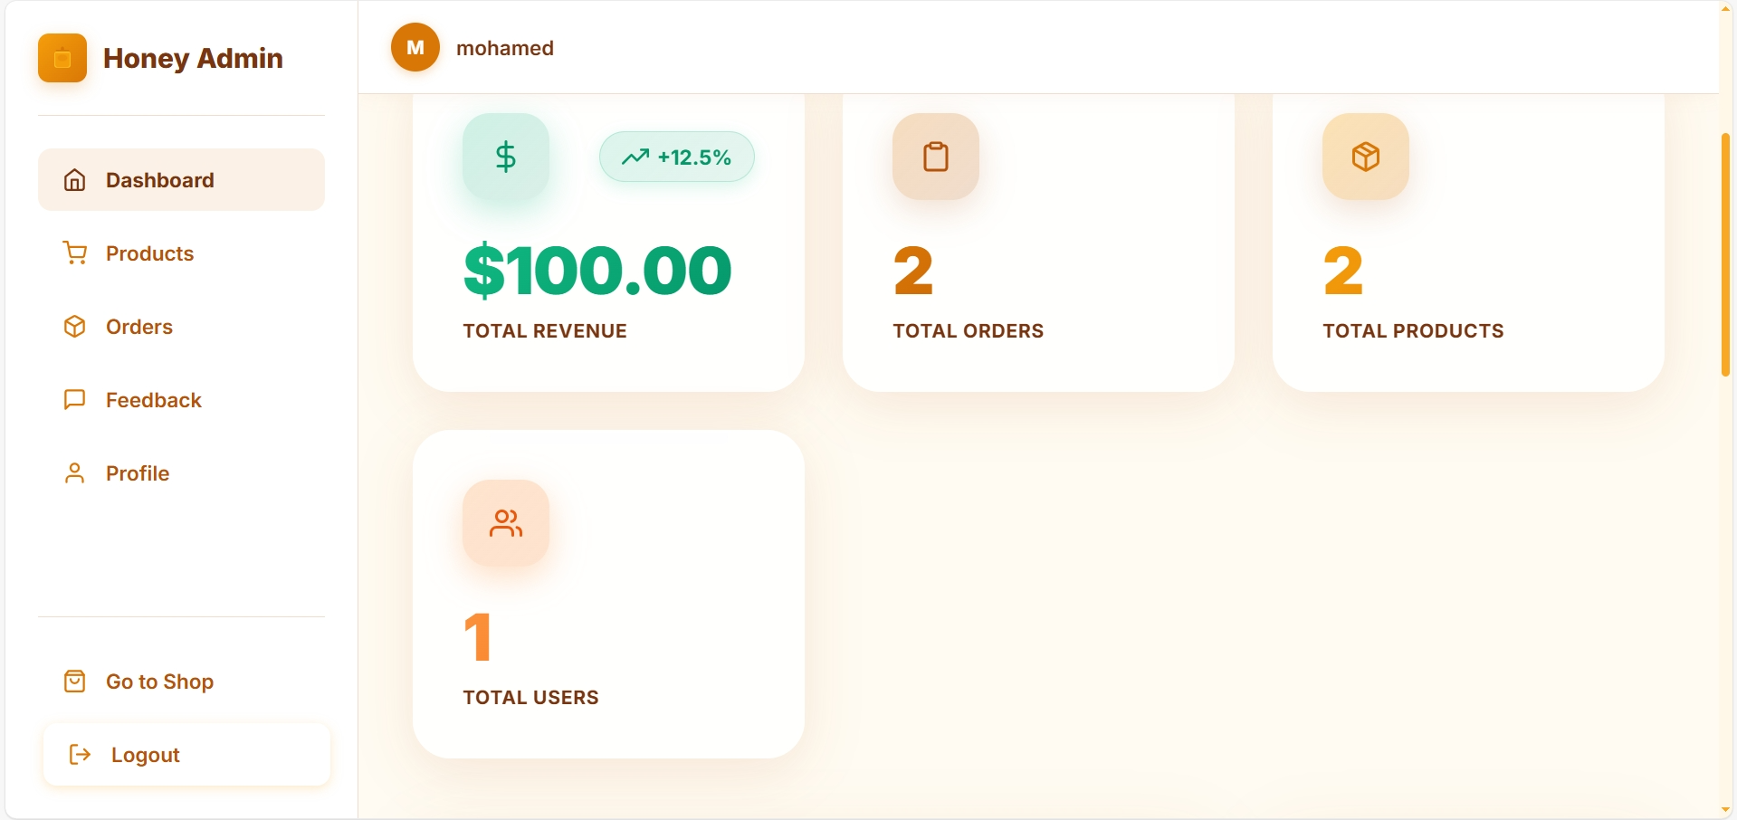The image size is (1737, 820).
Task: Click the scrollbar down arrow
Action: tap(1725, 810)
